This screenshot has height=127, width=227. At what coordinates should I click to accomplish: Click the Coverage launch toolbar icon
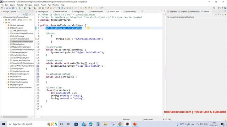click(29, 8)
